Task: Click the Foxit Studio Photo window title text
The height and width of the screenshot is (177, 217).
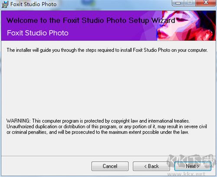Action: [33, 4]
